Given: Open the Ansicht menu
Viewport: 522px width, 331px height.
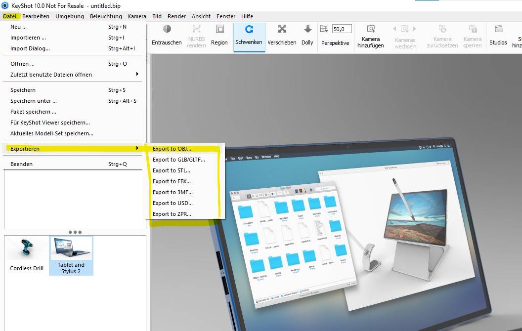Looking at the screenshot, I should [201, 16].
